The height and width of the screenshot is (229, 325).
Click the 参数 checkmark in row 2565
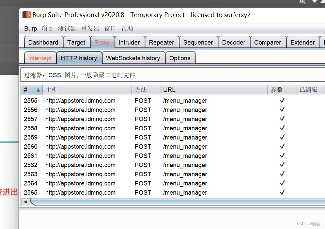(x=282, y=192)
